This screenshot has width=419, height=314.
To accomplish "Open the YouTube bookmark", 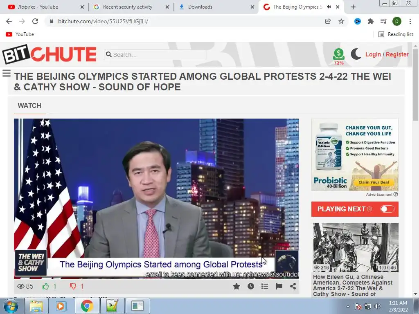I will click(20, 34).
